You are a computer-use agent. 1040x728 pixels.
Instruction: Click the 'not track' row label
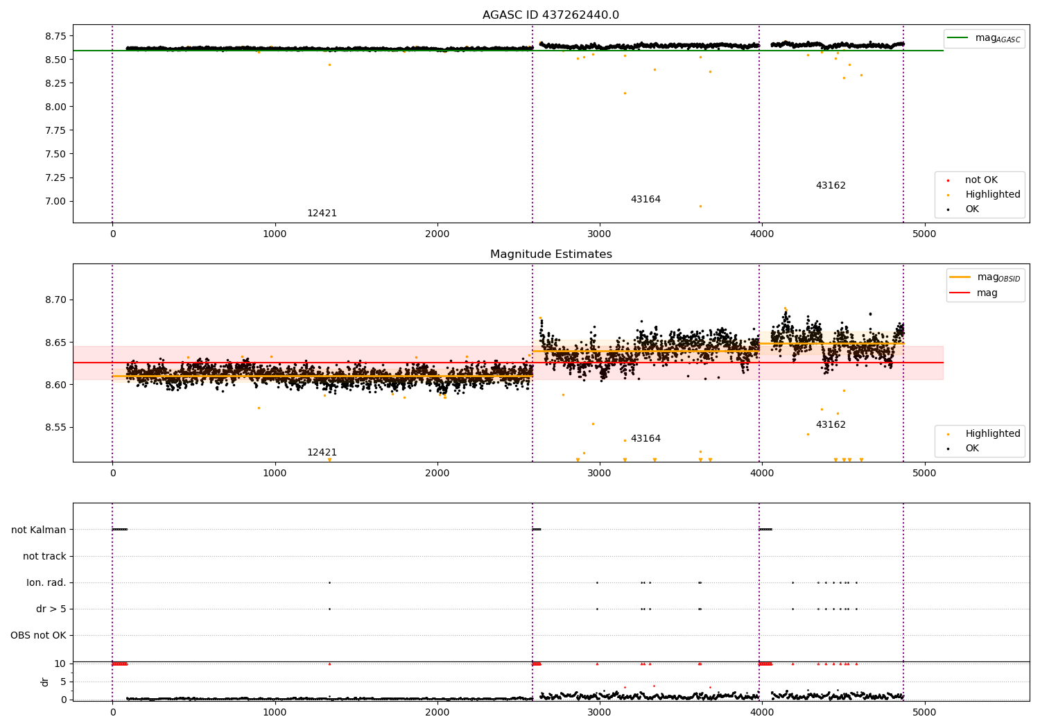[x=44, y=556]
